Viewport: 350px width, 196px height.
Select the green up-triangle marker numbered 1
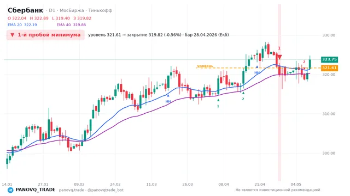(x=218, y=100)
